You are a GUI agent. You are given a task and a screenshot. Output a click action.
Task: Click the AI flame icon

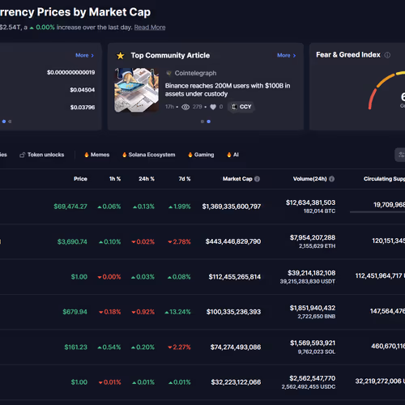coord(229,155)
